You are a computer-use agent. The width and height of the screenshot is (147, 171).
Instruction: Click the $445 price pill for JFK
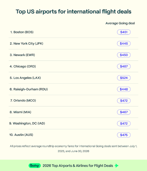[x=124, y=44]
